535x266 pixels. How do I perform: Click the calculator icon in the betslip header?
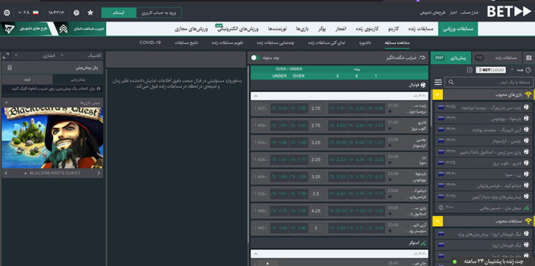(x=10, y=68)
